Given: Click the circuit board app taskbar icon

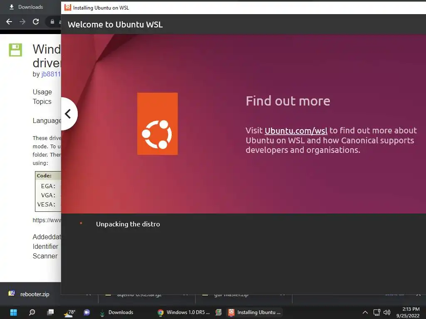Looking at the screenshot, I should (218, 312).
